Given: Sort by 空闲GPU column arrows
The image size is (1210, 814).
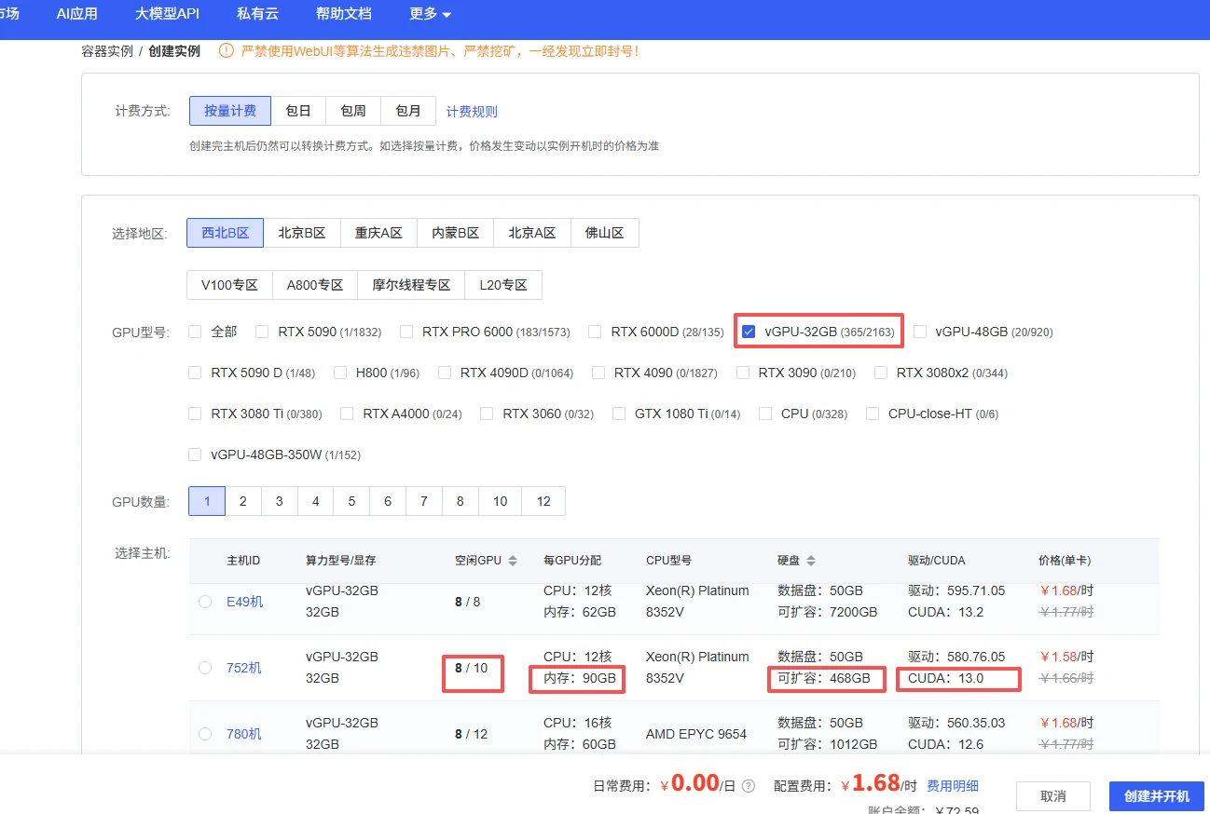Looking at the screenshot, I should pyautogui.click(x=513, y=561).
